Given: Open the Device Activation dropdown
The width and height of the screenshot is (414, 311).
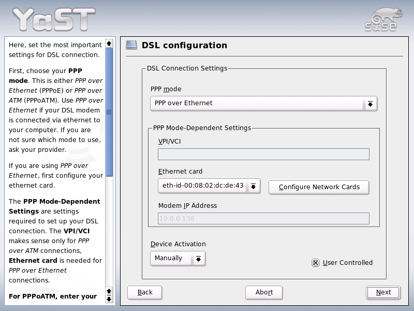Looking at the screenshot, I should point(178,258).
